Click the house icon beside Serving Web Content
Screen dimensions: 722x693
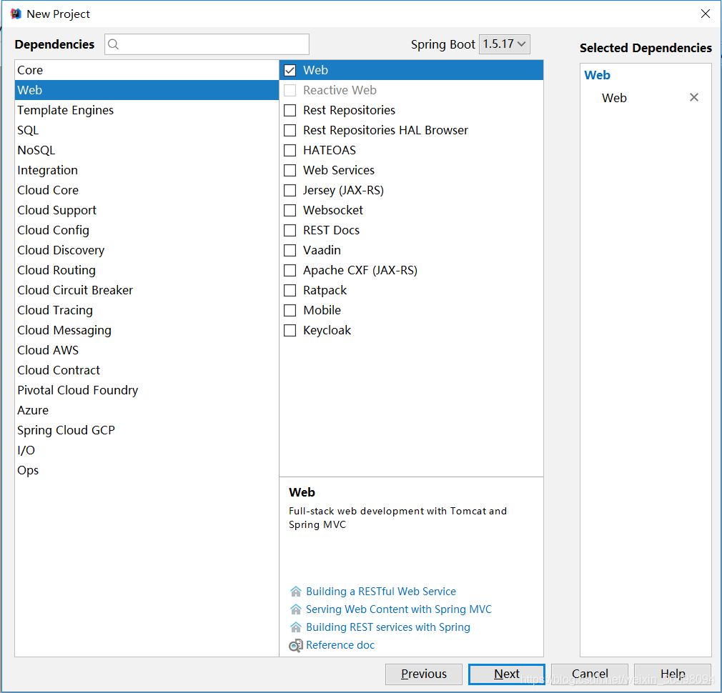(x=296, y=609)
